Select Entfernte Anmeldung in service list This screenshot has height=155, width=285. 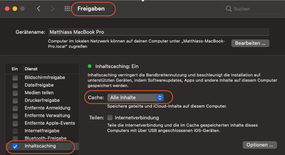(x=47, y=108)
